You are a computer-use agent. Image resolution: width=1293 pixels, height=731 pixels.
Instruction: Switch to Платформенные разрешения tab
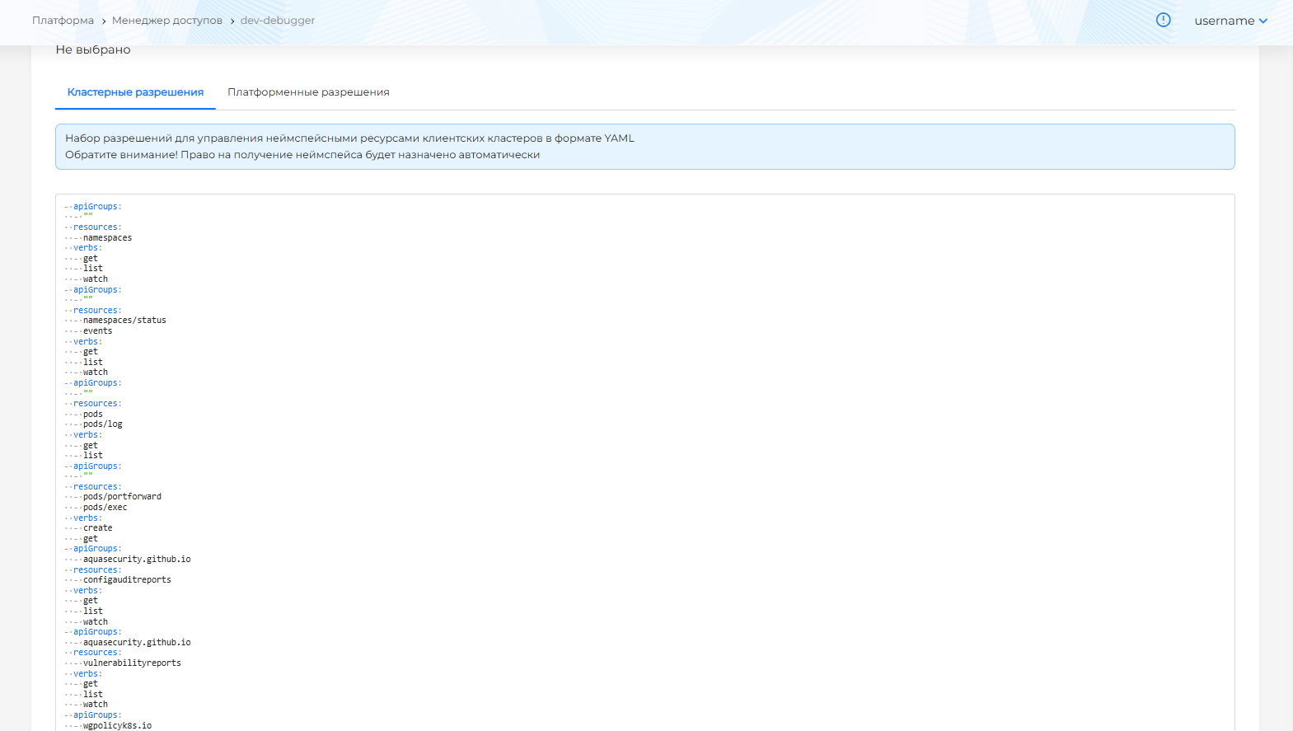tap(308, 92)
